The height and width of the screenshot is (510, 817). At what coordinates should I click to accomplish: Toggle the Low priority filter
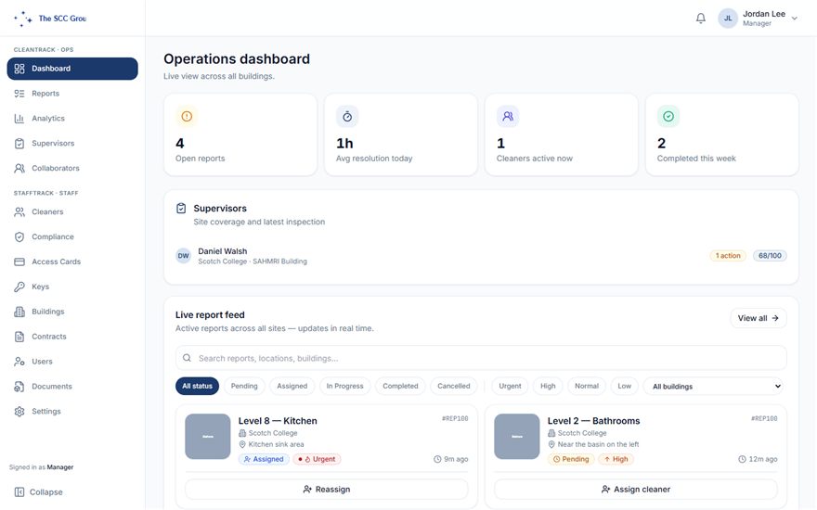point(624,386)
